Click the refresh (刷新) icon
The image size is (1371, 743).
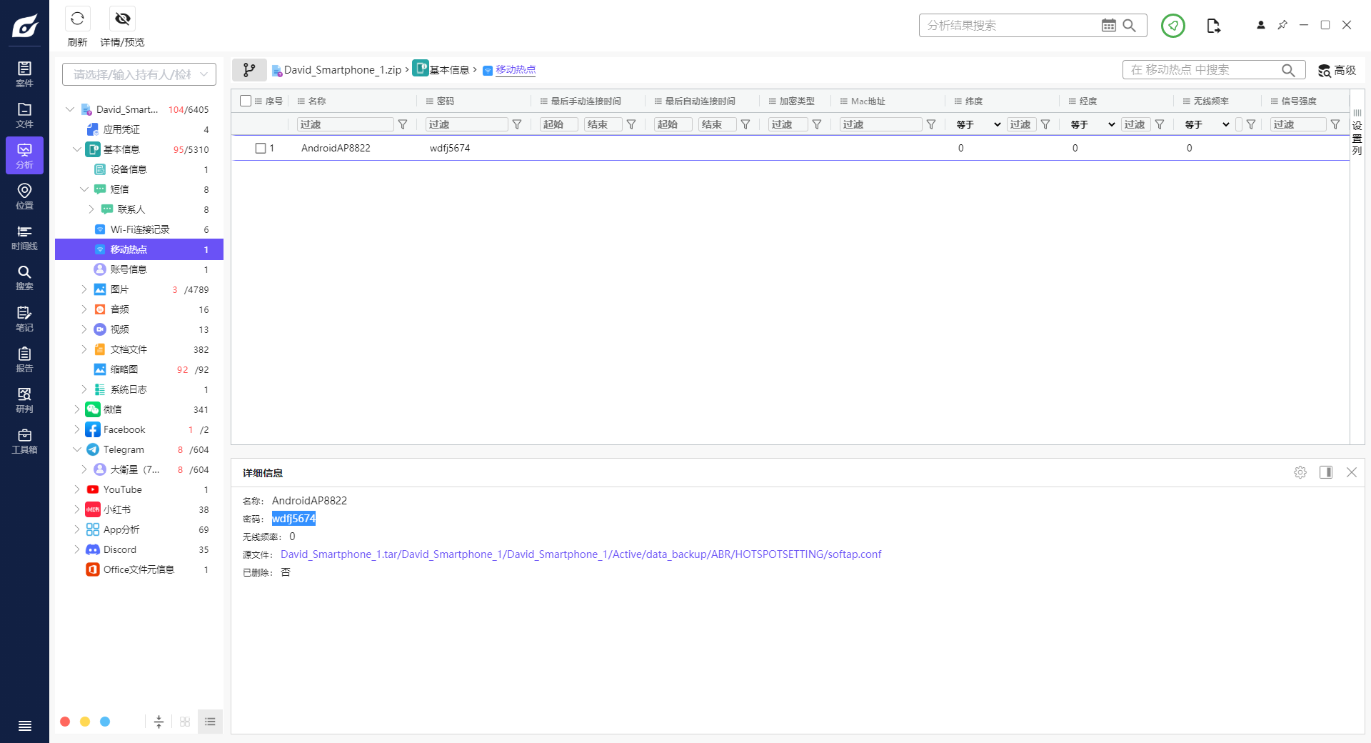tap(77, 19)
